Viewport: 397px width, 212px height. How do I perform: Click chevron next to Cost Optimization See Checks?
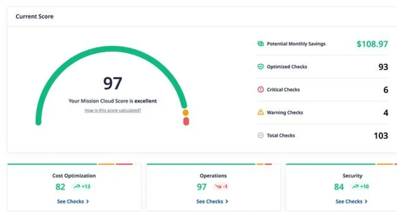click(87, 201)
